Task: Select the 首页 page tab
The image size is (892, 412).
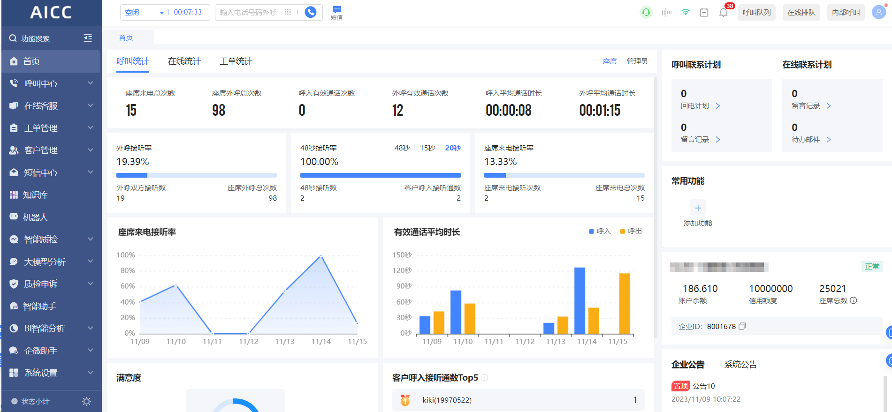Action: [x=126, y=37]
